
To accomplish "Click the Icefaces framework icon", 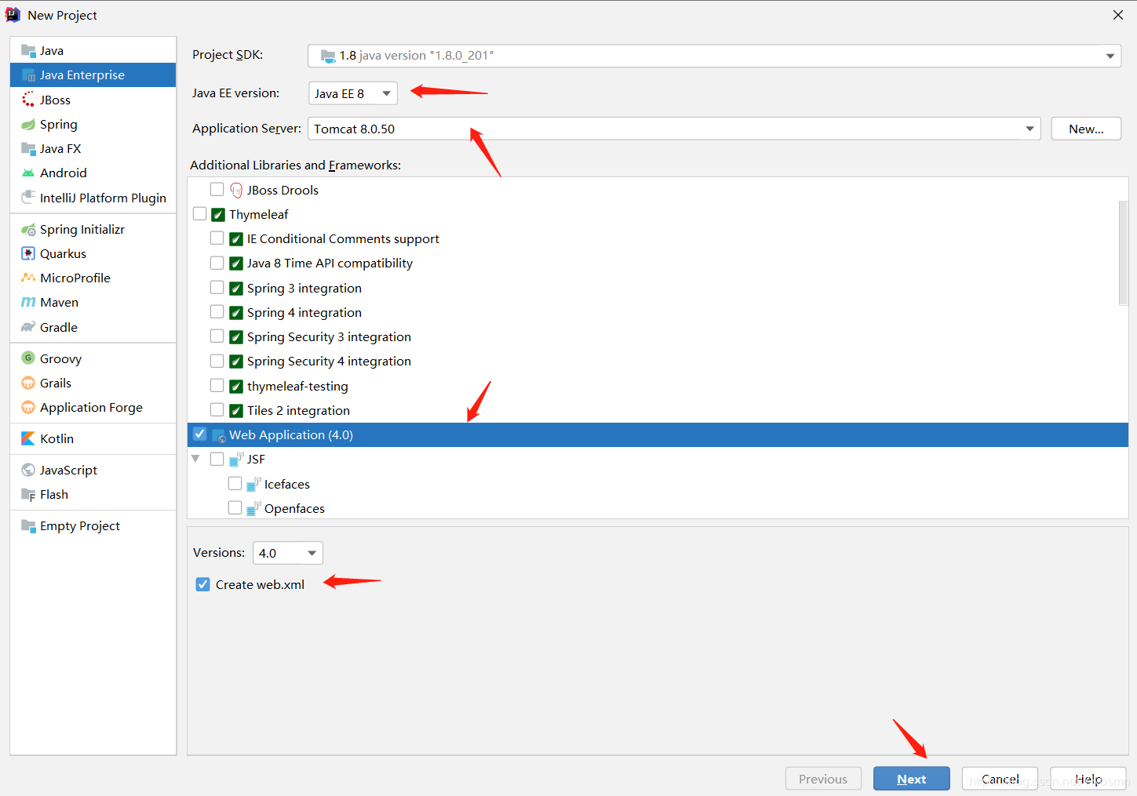I will pyautogui.click(x=253, y=485).
